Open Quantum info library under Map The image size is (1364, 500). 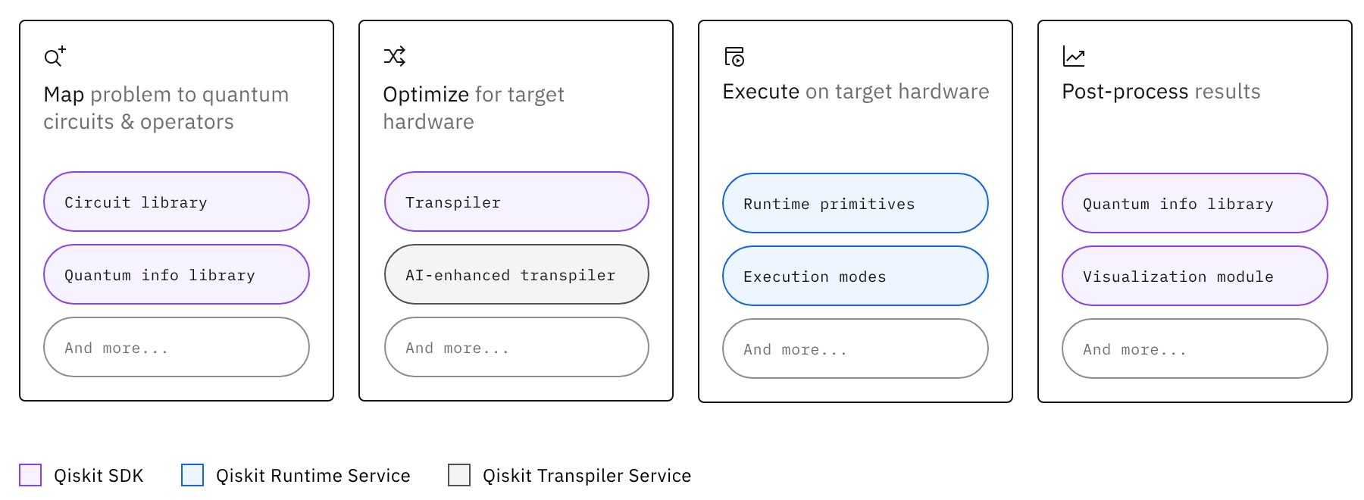click(177, 274)
